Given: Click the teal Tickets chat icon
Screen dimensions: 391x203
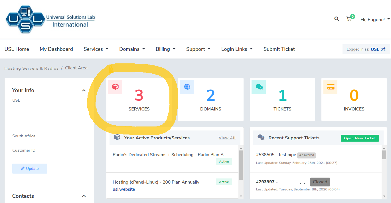Looking at the screenshot, I should 259,87.
